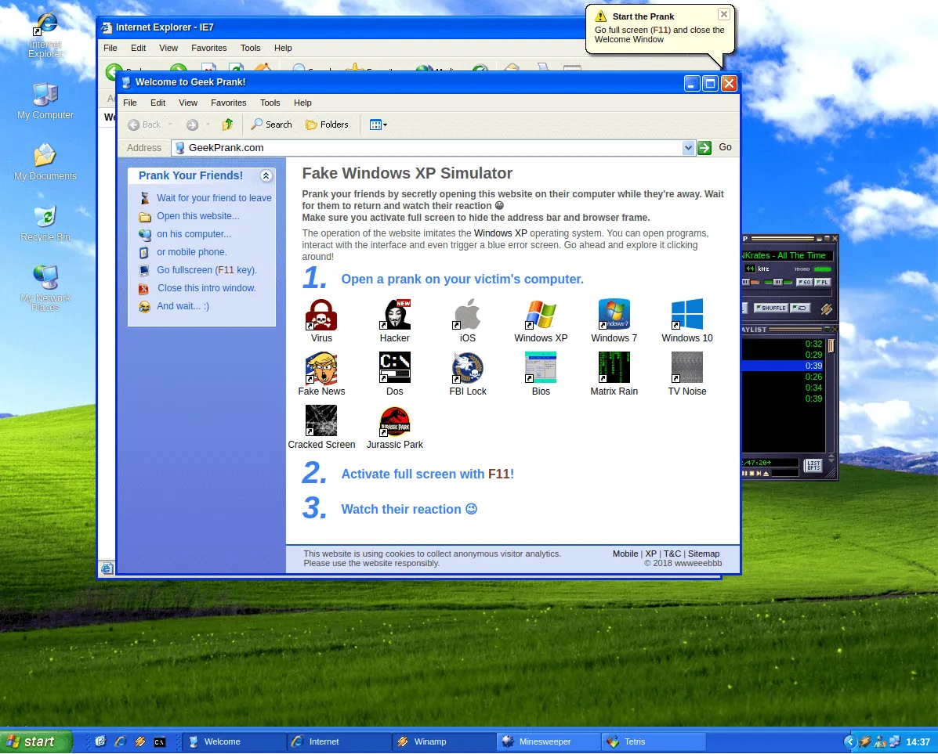Click the Mobile footer link
This screenshot has width=938, height=754.
pyautogui.click(x=625, y=554)
